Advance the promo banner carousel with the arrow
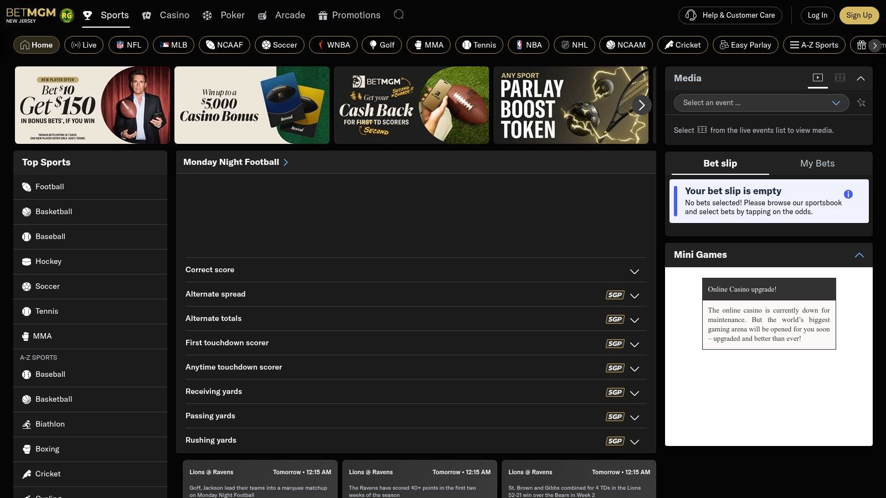This screenshot has height=498, width=886. (641, 105)
